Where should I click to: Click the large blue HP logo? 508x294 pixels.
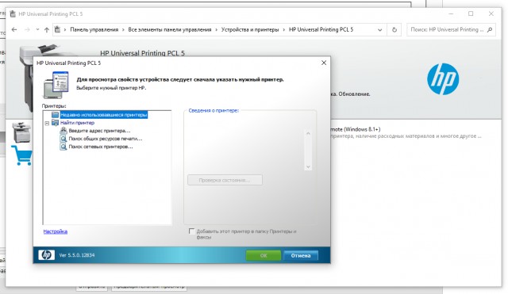[x=443, y=79]
